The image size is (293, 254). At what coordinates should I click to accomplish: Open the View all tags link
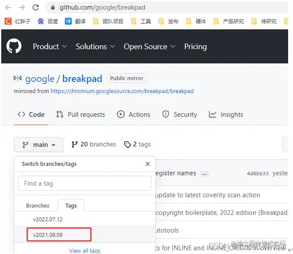pos(85,250)
